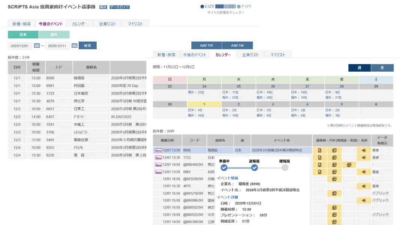Viewport: 400px width, 225px height.
Task: Open the 企業リスト tab in the 今後のイベント view
Action: click(x=107, y=24)
